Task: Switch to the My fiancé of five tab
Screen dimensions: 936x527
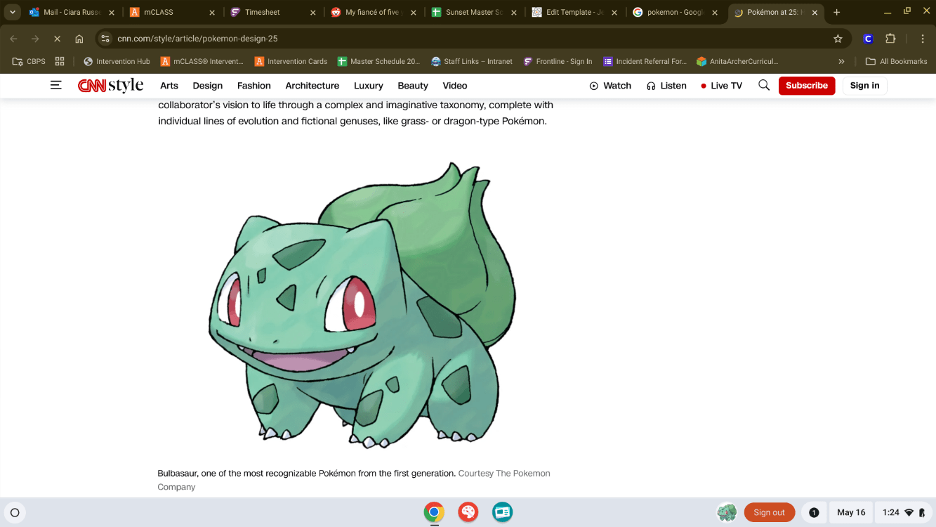Action: click(x=374, y=12)
